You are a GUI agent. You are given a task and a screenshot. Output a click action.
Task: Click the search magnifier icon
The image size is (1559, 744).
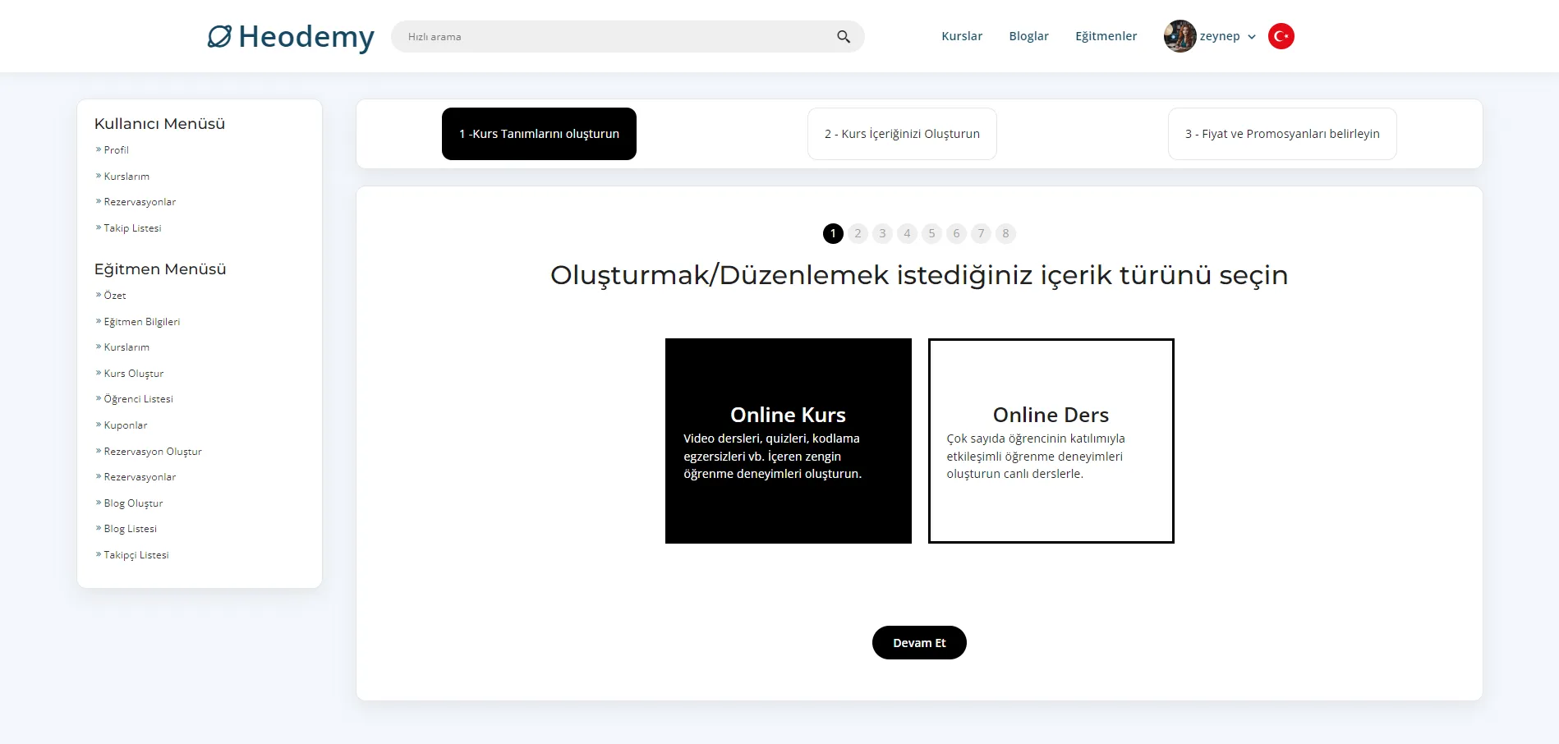pyautogui.click(x=843, y=37)
